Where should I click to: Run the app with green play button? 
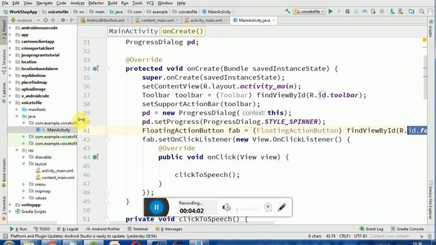point(330,12)
